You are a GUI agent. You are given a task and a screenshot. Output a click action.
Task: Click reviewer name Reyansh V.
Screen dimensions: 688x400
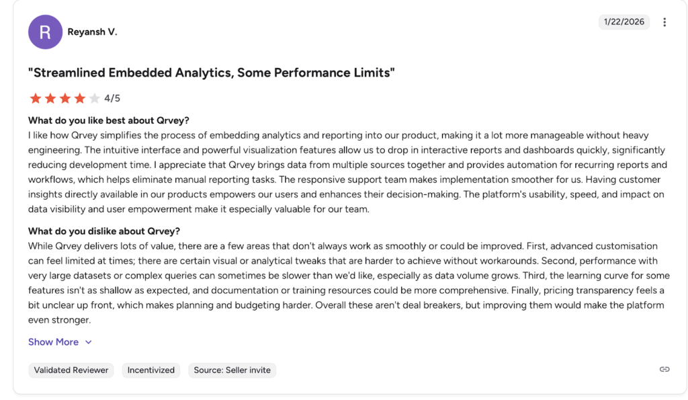coord(92,32)
